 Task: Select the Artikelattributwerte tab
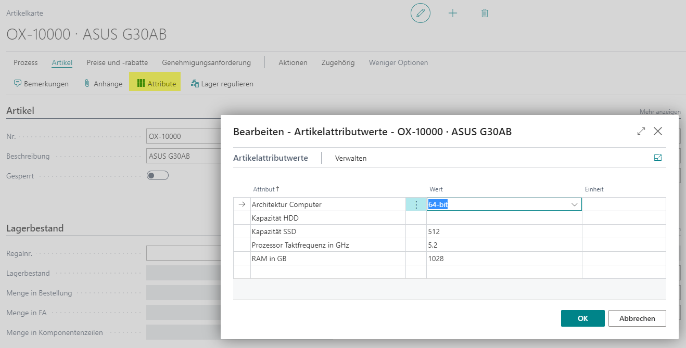(x=271, y=158)
